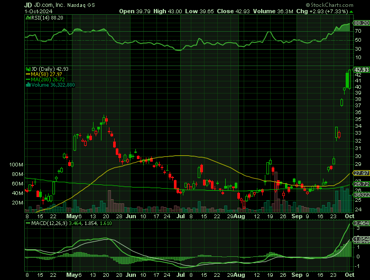Viewport: 370px width, 280px height.
Task: Click the 1.610 histogram value in MACD legend
Action: click(106, 223)
